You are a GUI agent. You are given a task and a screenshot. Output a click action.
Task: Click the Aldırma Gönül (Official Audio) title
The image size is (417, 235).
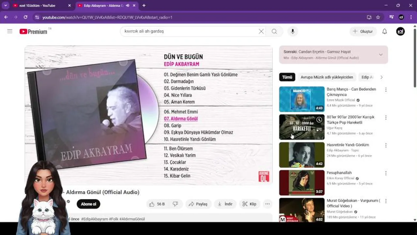[103, 192]
